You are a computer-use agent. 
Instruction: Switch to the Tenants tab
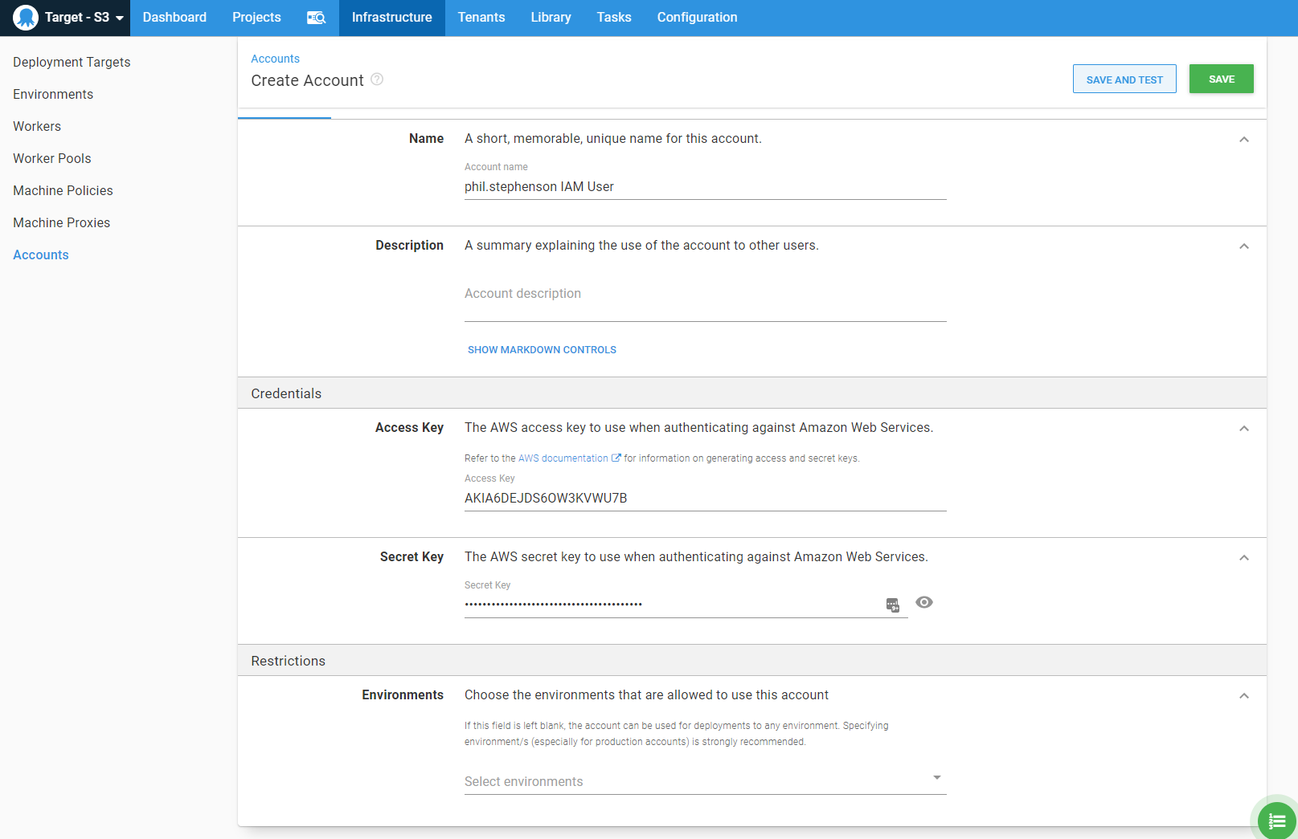[x=481, y=17]
